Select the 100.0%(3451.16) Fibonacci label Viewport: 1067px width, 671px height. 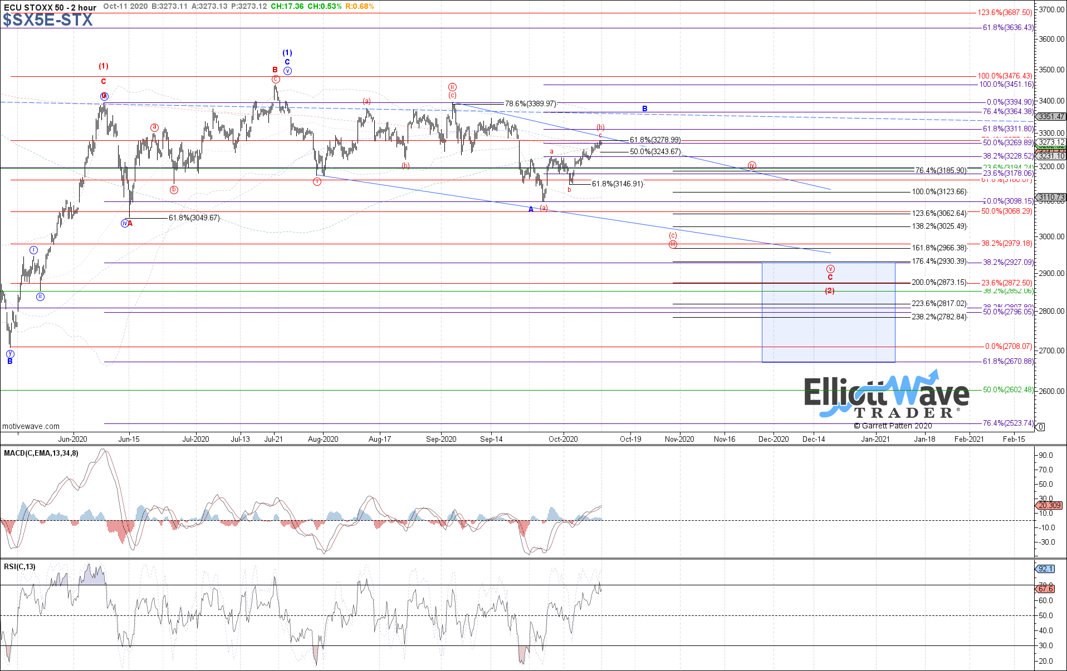pos(1007,84)
